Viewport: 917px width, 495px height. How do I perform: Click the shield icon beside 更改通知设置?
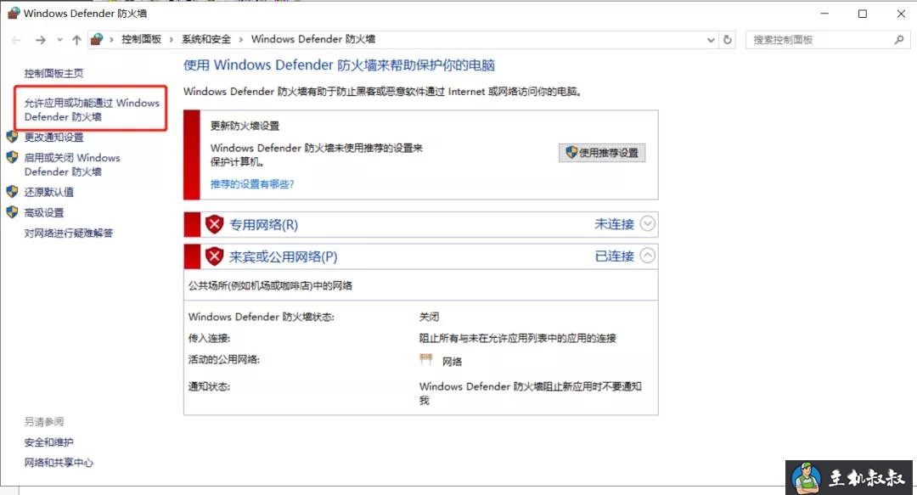tap(12, 137)
